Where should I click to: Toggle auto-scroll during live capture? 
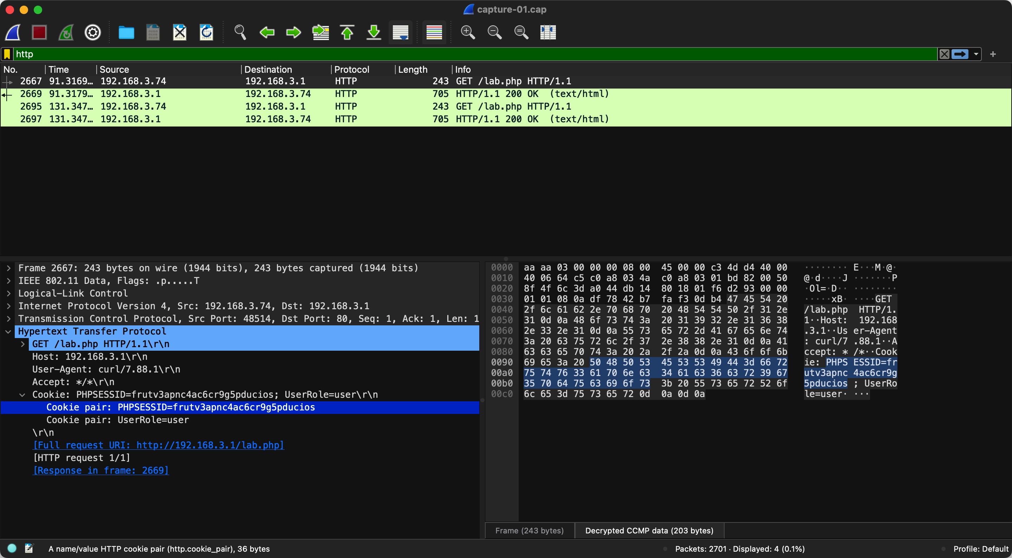click(400, 32)
